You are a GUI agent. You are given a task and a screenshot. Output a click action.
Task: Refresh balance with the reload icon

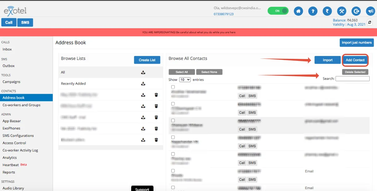(x=370, y=22)
